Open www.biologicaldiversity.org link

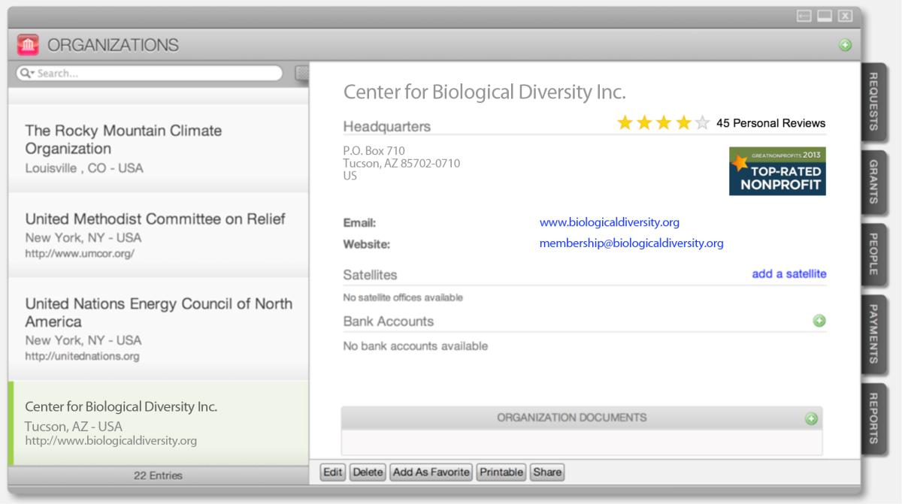click(610, 222)
